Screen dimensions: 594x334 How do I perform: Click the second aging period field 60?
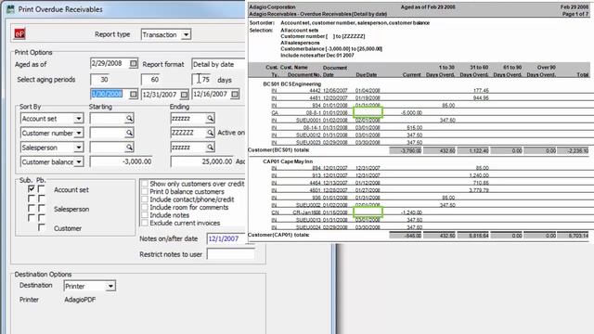[x=150, y=80]
